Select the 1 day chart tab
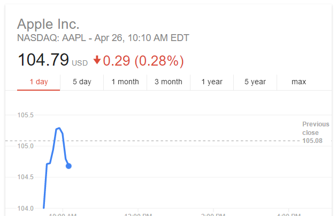This screenshot has height=216, width=336. [x=39, y=82]
